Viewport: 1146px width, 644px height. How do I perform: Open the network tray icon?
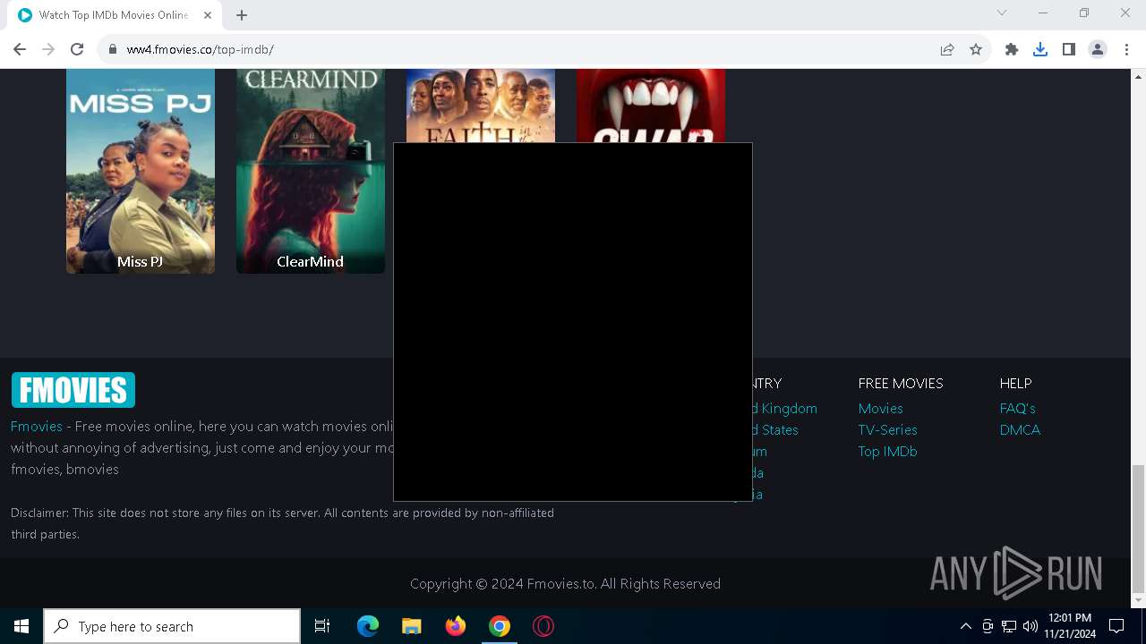coord(1009,626)
